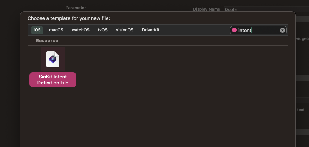
Task: Click the SiriKit Intent Definition File label
Action: (x=53, y=80)
